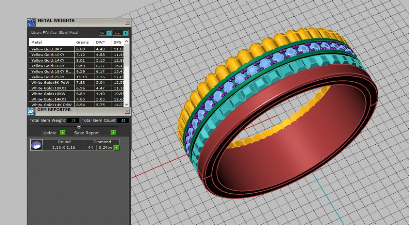Click the Gem Reporter panel icon
This screenshot has height=225, width=409.
31,111
